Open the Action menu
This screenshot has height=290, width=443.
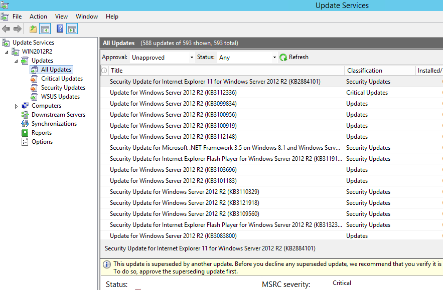point(39,17)
